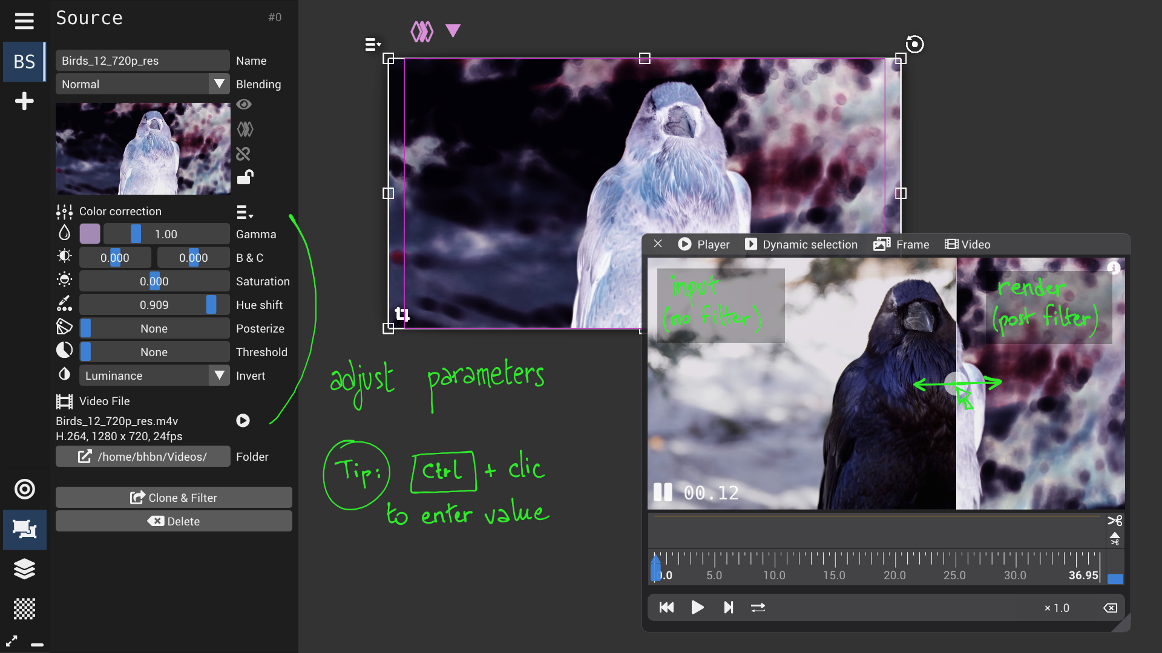
Task: Switch to the checkerboard texture view
Action: pyautogui.click(x=24, y=608)
